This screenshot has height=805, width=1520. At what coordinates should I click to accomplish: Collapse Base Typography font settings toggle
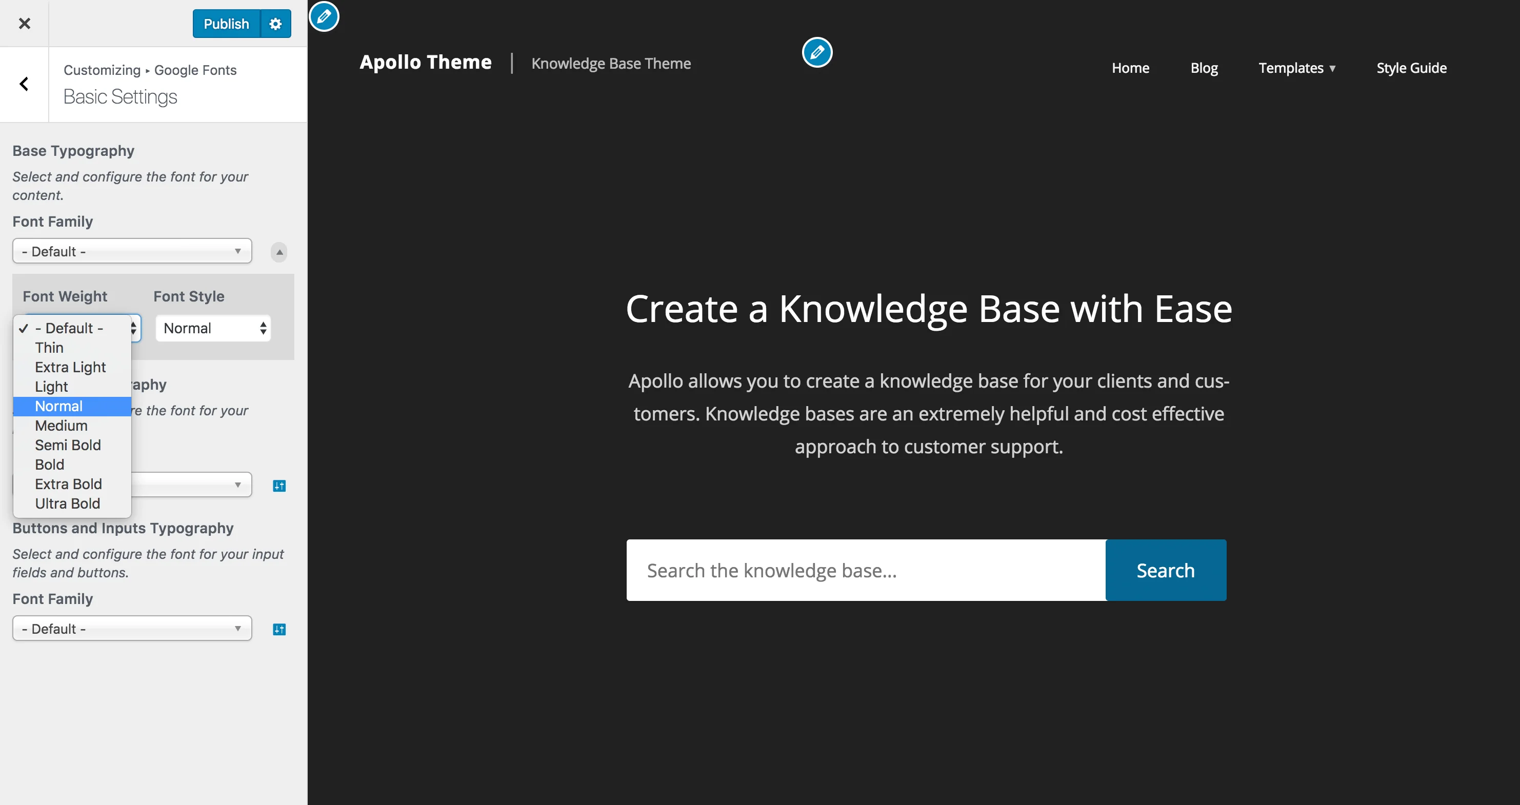(x=279, y=252)
